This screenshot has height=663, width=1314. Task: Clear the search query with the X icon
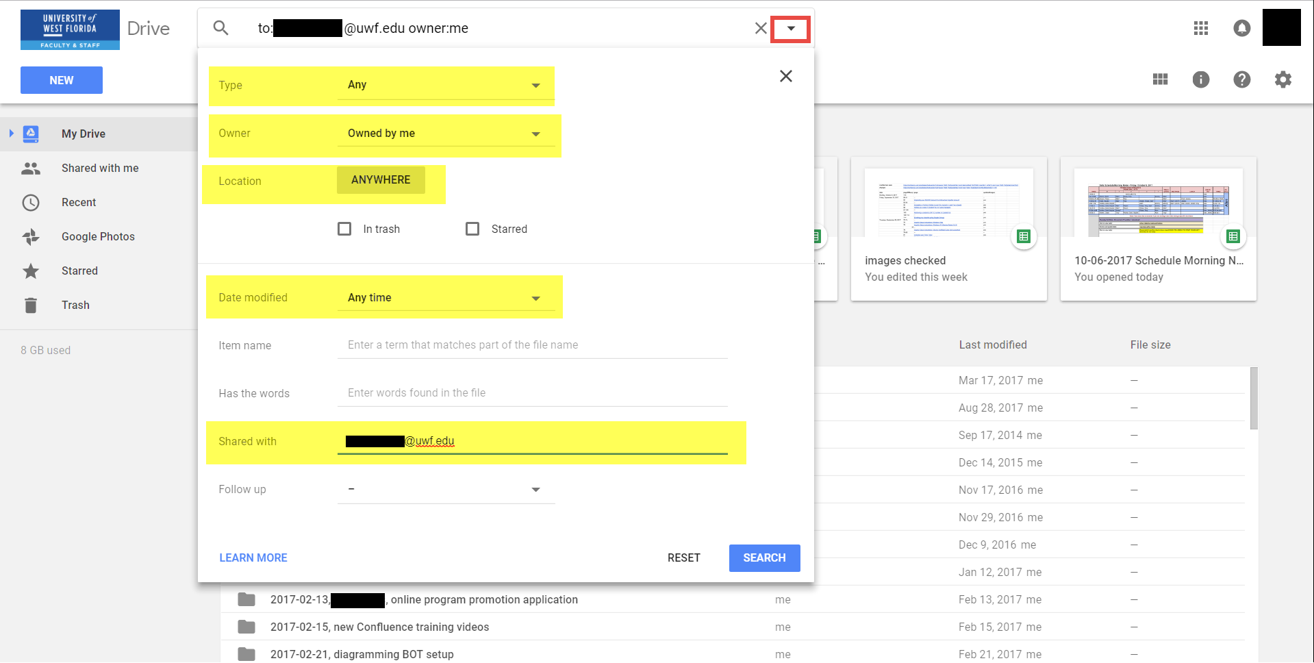tap(761, 28)
